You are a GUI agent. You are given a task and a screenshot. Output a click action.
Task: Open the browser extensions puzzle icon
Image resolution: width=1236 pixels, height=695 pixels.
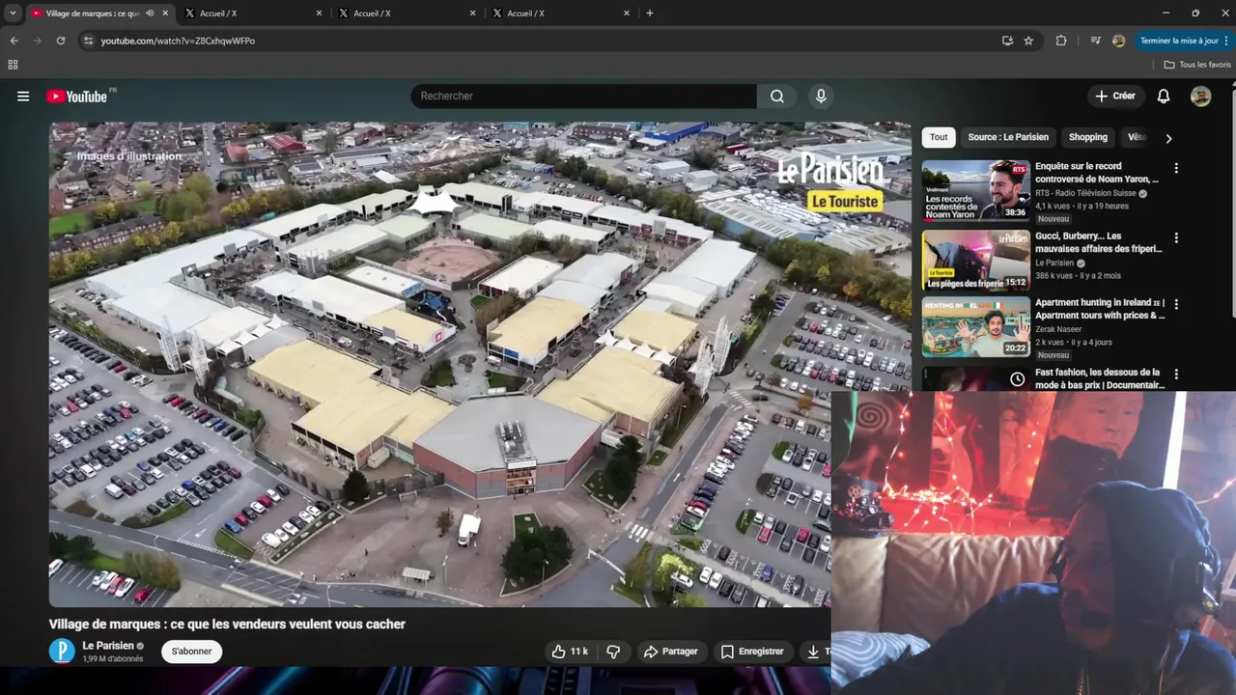tap(1061, 41)
